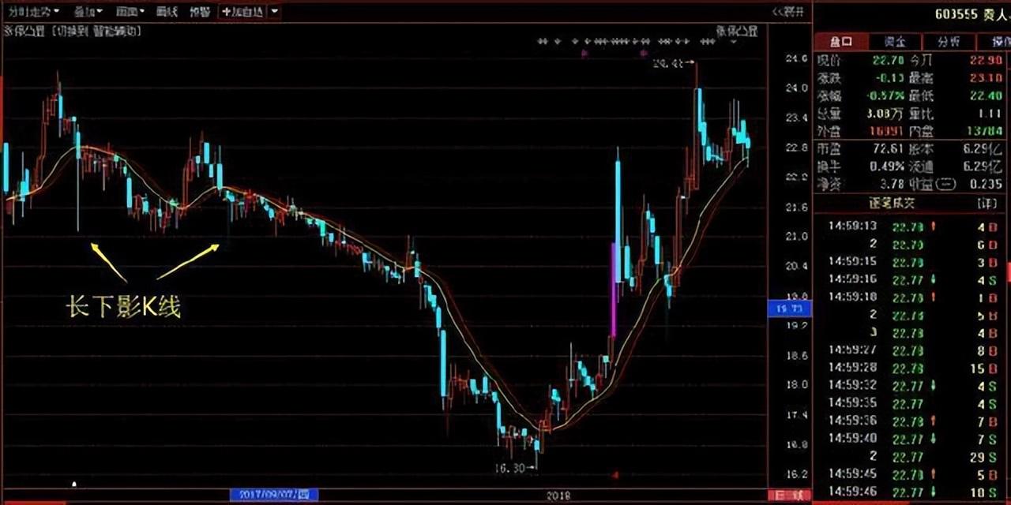Collapse panel using the << expand button
The width and height of the screenshot is (1011, 505).
788,12
